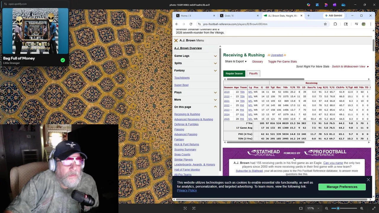Viewport: 379px width, 213px height.
Task: Toggle Per-Game Stats
Action: pyautogui.click(x=282, y=62)
